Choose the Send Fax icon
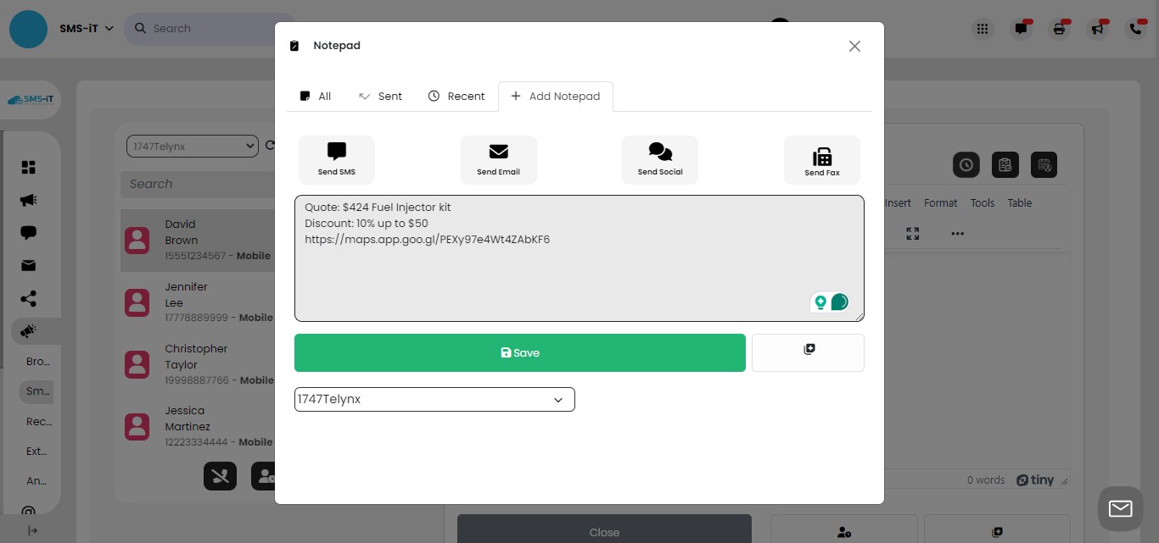This screenshot has height=543, width=1159. [x=821, y=159]
